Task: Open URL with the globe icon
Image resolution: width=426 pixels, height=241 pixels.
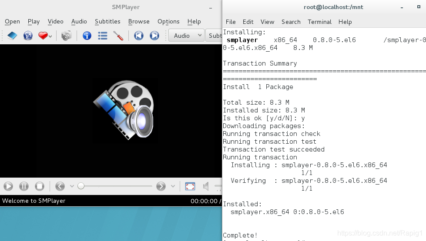Action: pos(28,36)
